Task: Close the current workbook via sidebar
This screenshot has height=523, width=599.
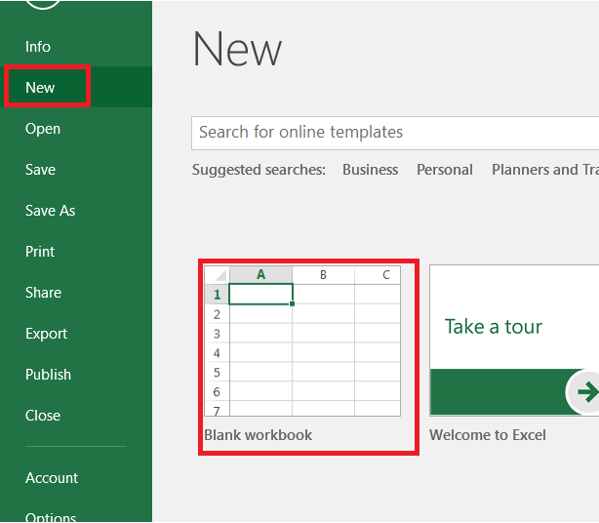Action: (x=43, y=416)
